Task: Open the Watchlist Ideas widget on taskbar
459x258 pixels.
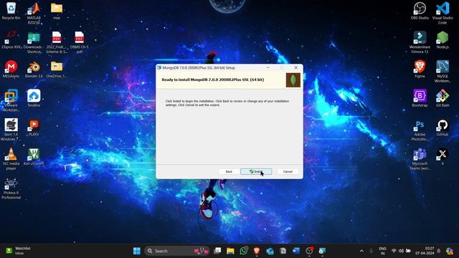Action: (x=18, y=251)
